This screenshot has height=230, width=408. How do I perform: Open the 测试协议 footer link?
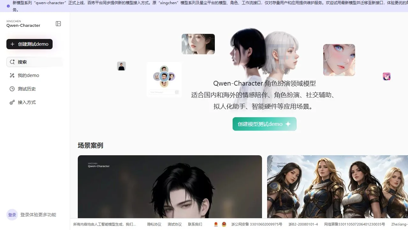point(175,224)
